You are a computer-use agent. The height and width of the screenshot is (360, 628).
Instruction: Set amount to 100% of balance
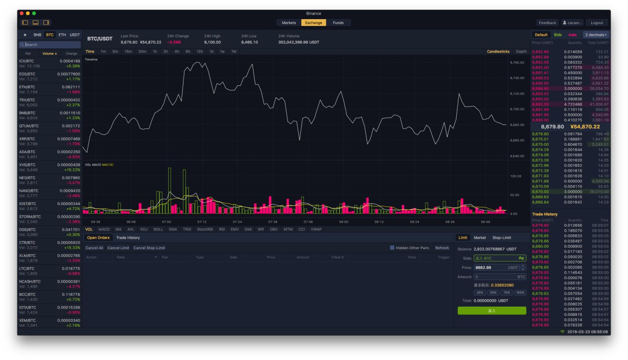click(x=520, y=292)
